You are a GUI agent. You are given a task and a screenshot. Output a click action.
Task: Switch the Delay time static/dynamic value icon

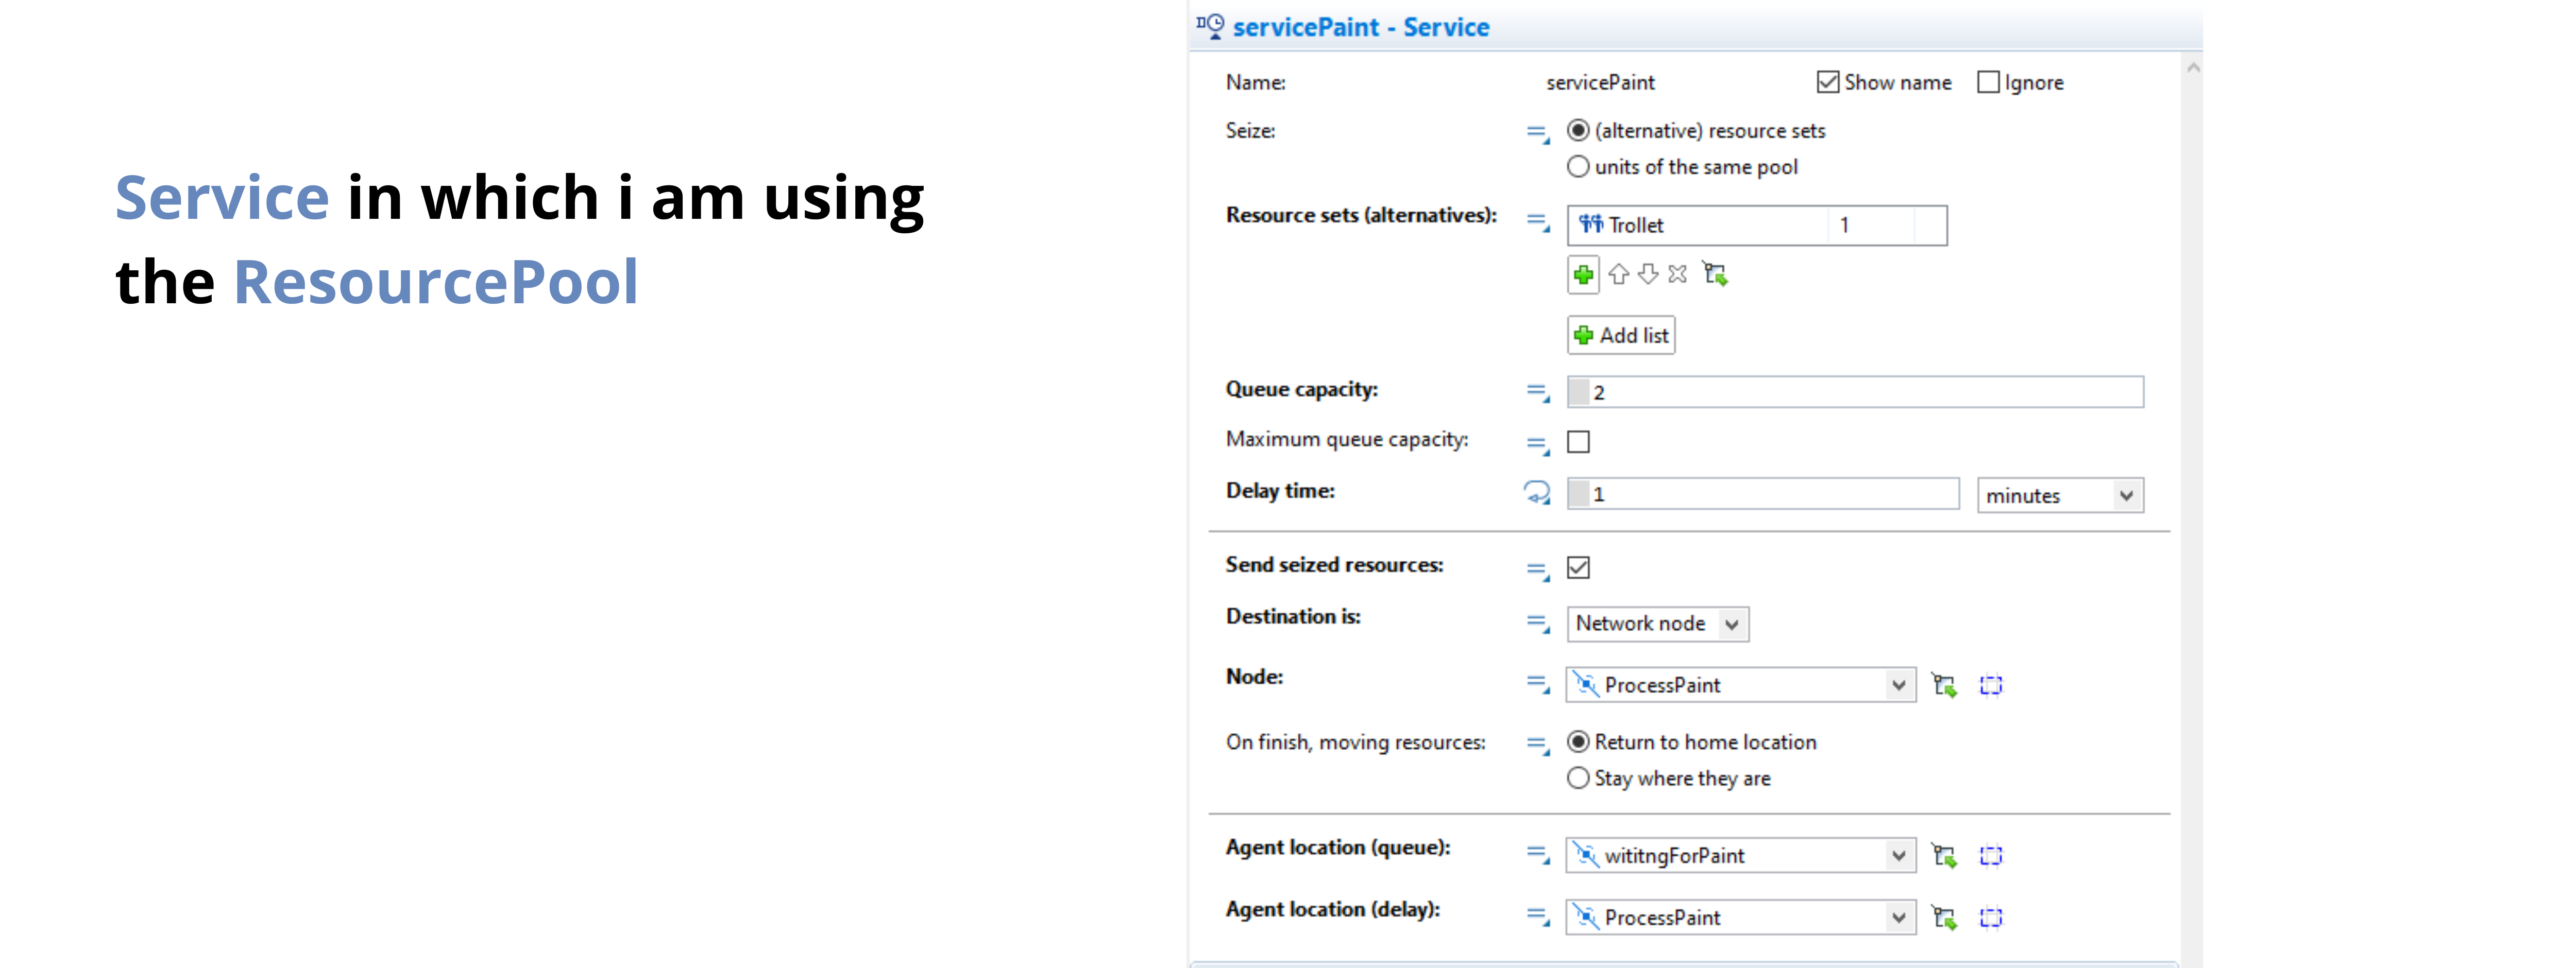coord(1537,493)
